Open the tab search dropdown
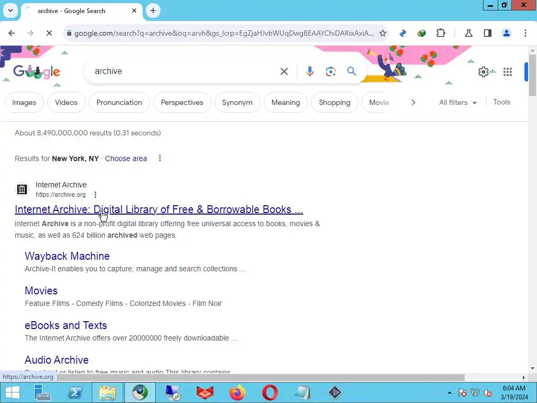 click(x=10, y=10)
